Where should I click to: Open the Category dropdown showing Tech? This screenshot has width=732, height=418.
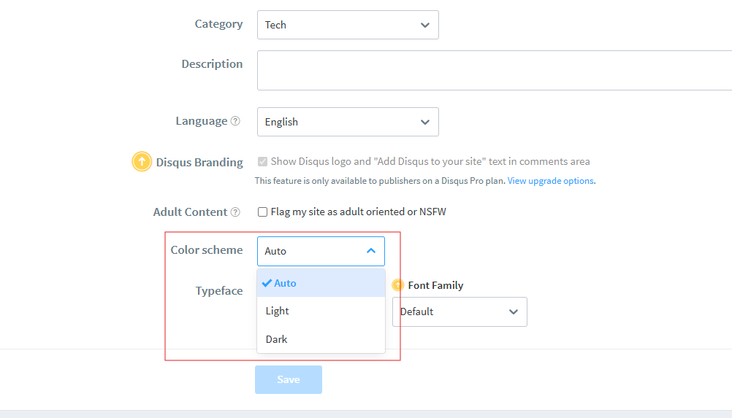[348, 25]
